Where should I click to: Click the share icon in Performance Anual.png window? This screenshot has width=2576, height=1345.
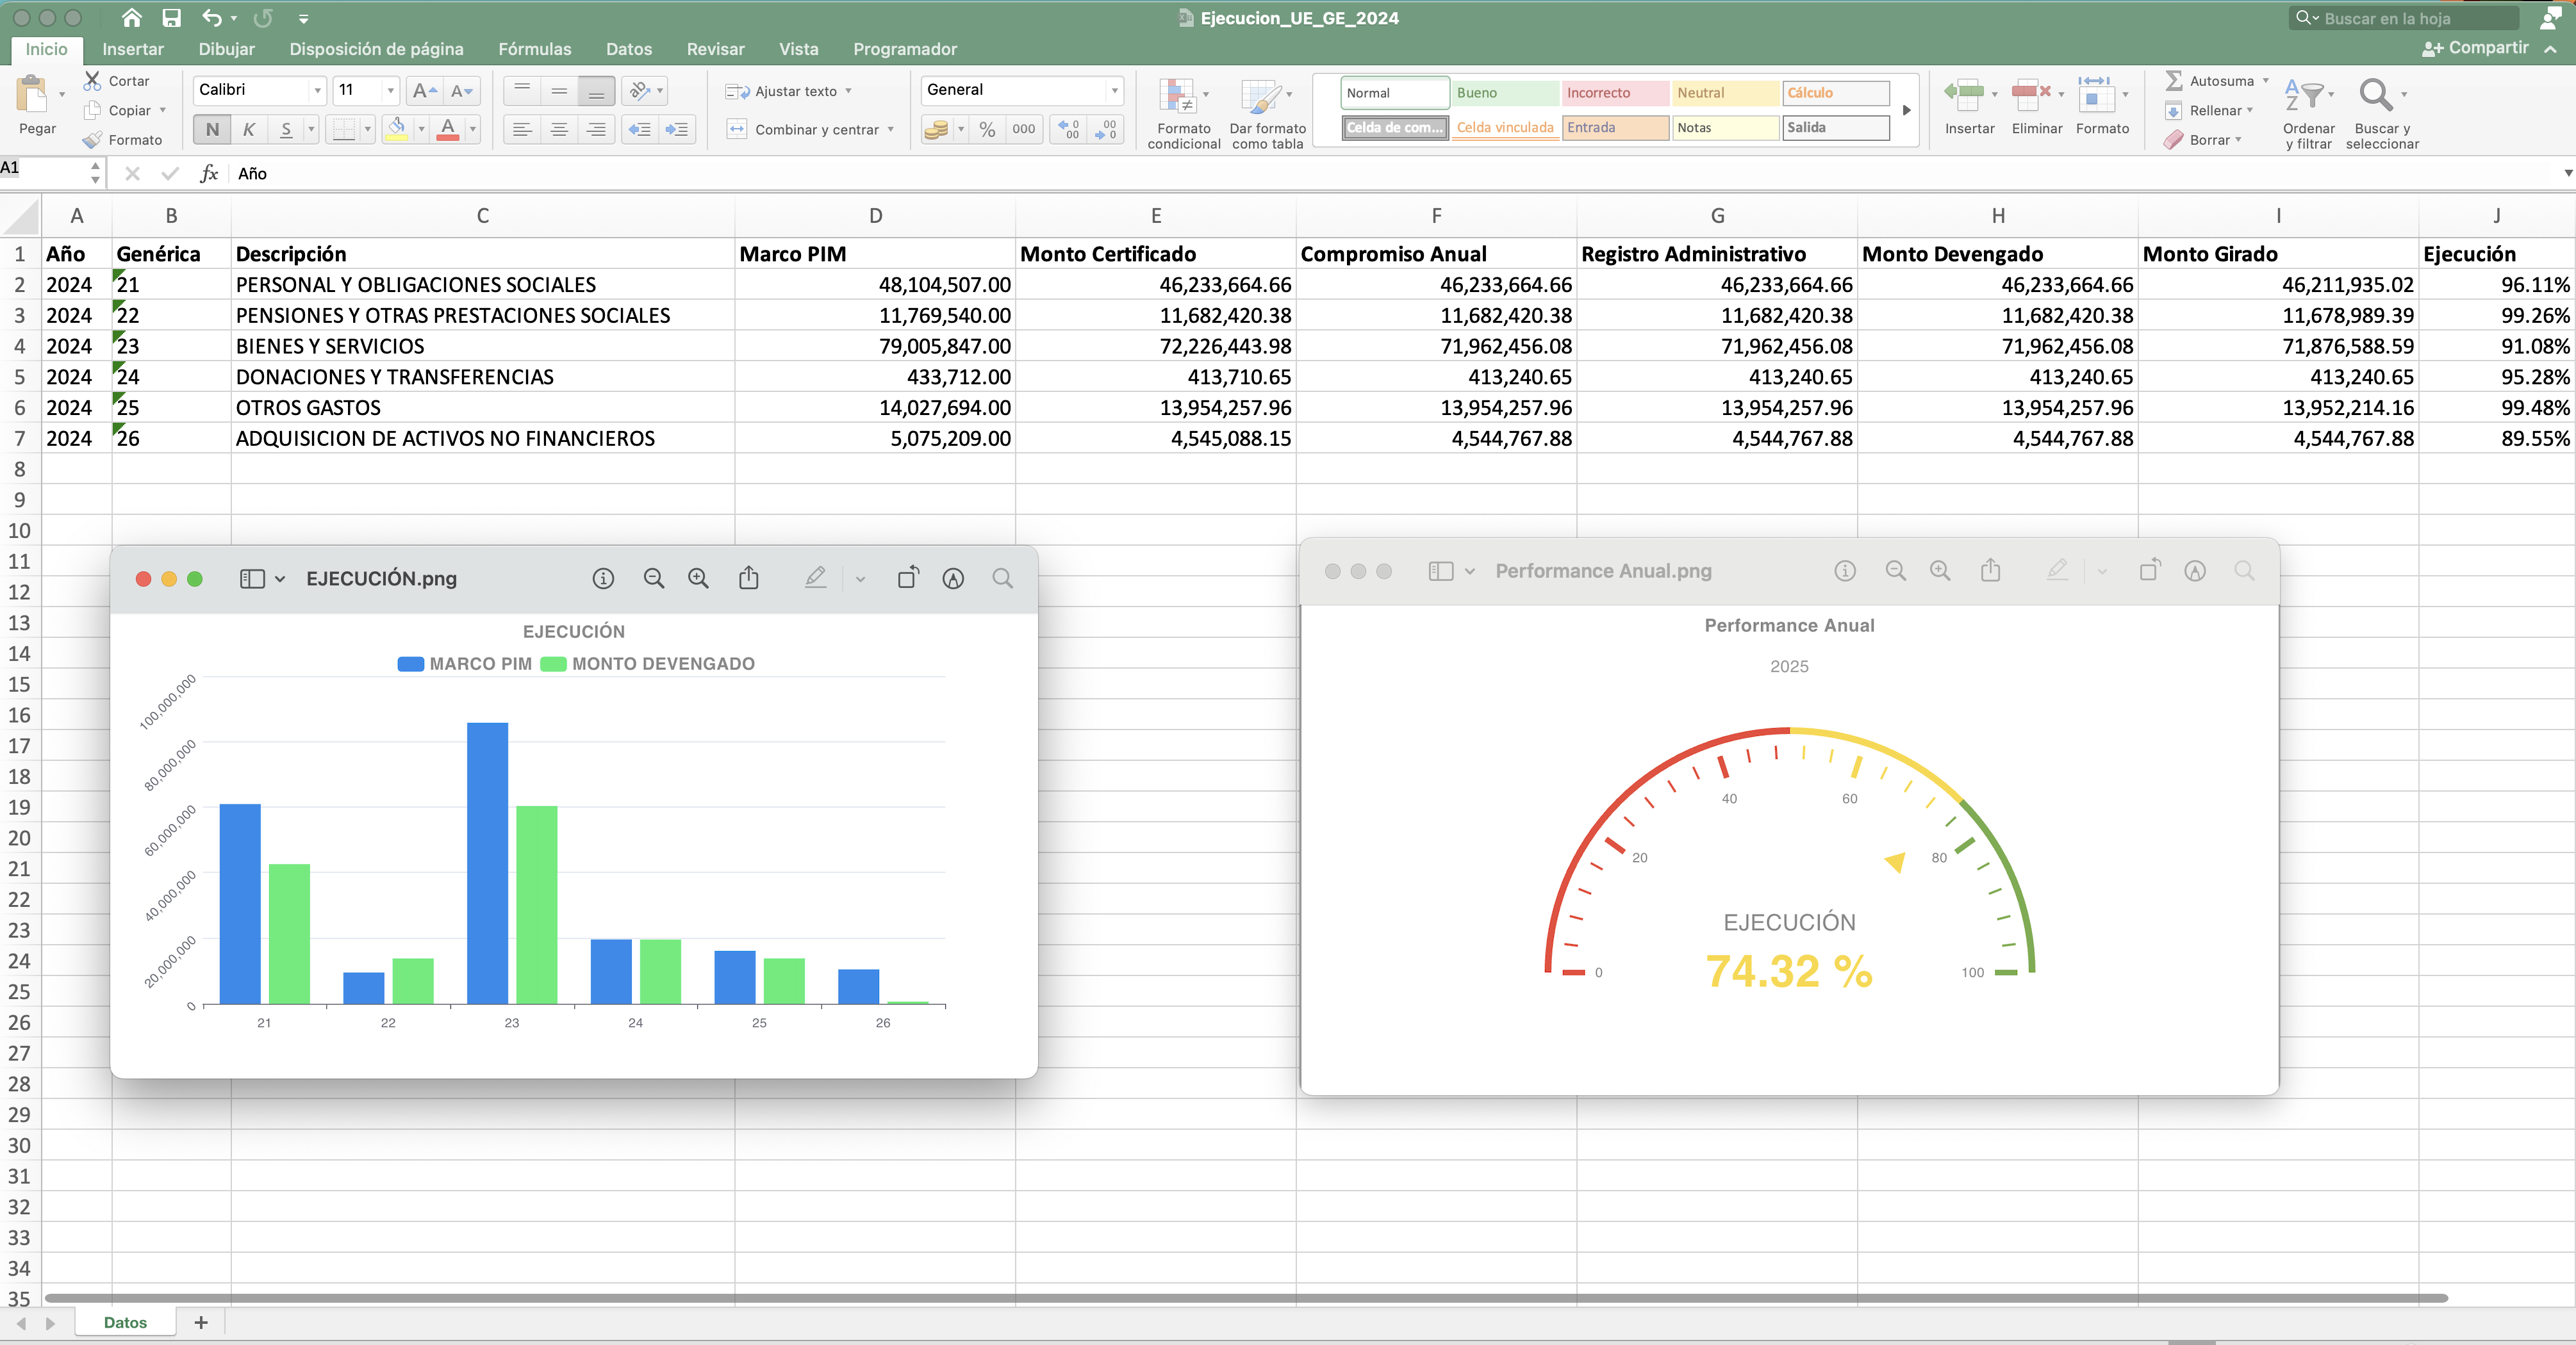coord(1990,571)
